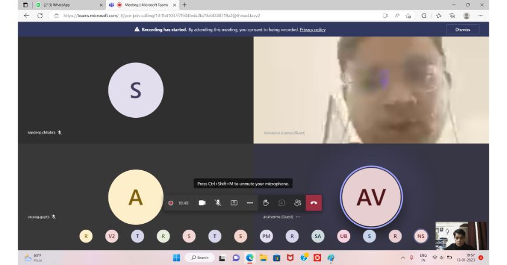Raise your hand in the meeting
The width and height of the screenshot is (507, 265).
[266, 203]
